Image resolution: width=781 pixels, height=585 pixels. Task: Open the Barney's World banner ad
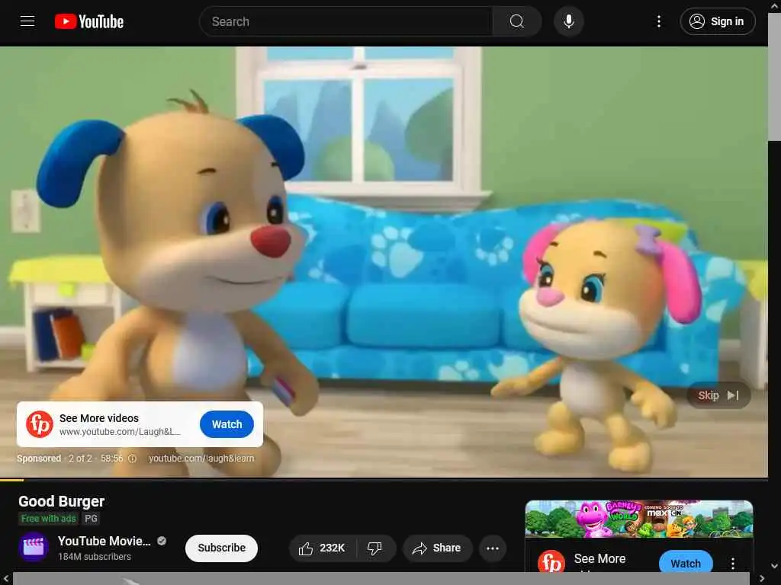[x=639, y=519]
